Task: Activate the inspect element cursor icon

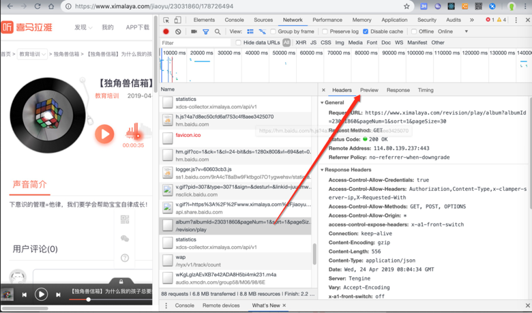Action: (166, 20)
